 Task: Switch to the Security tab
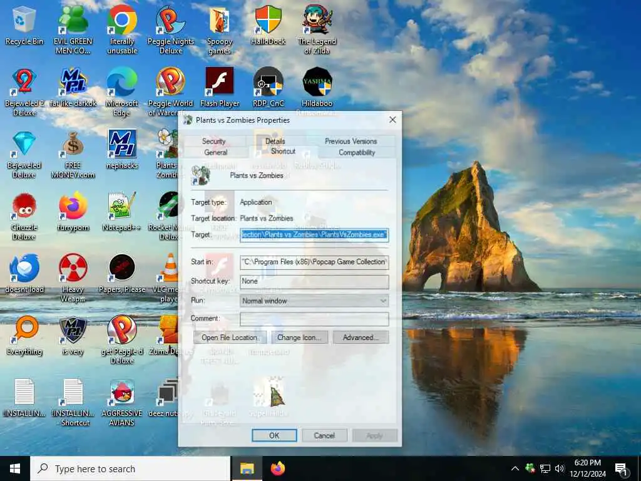point(214,141)
